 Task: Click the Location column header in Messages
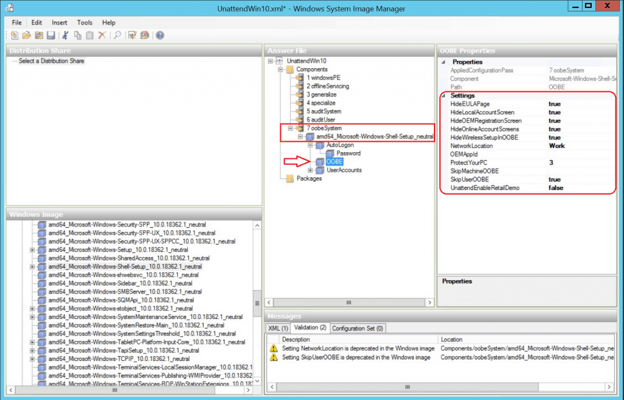(x=526, y=340)
